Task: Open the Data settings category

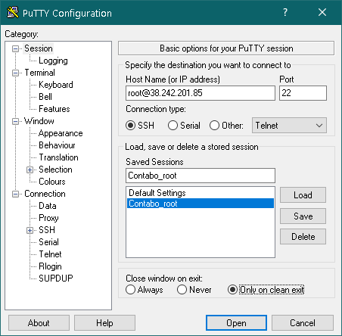Action: (x=48, y=206)
